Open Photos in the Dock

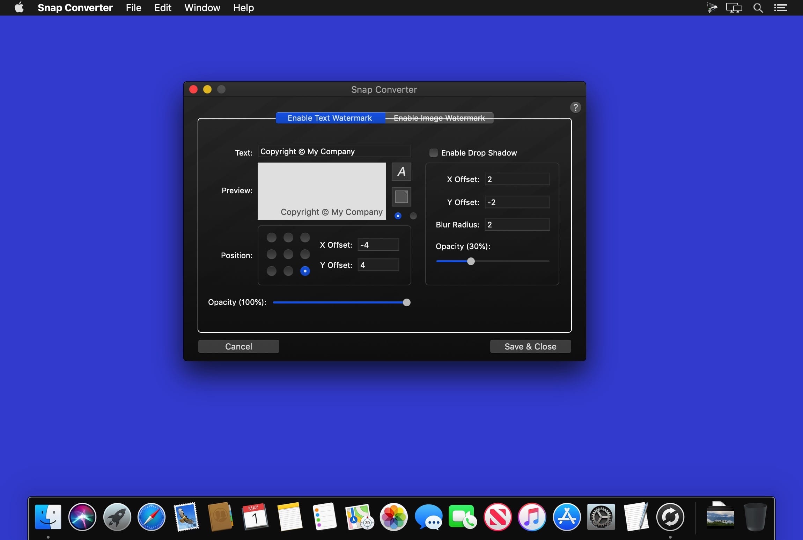393,517
